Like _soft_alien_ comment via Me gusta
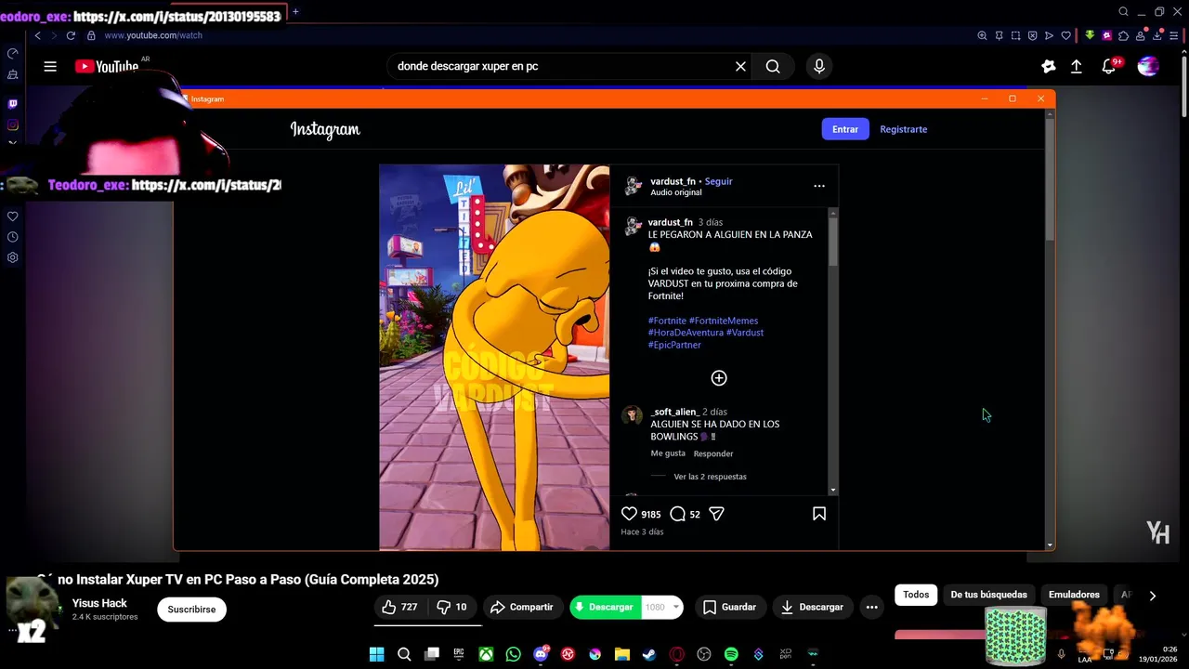The width and height of the screenshot is (1189, 669). pos(668,453)
